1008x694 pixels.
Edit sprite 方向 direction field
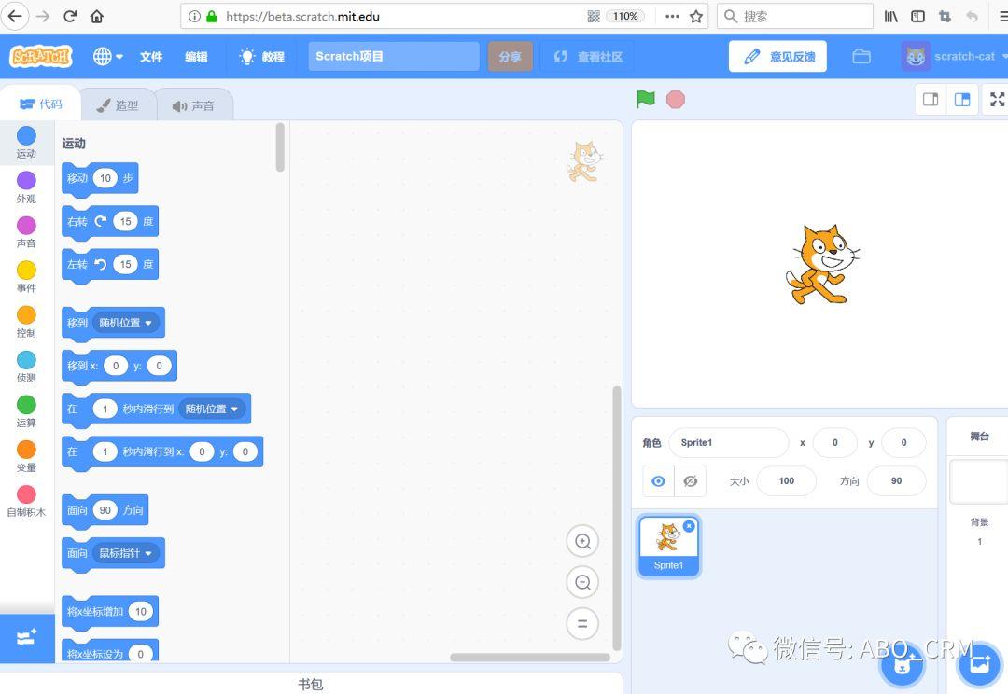point(896,480)
